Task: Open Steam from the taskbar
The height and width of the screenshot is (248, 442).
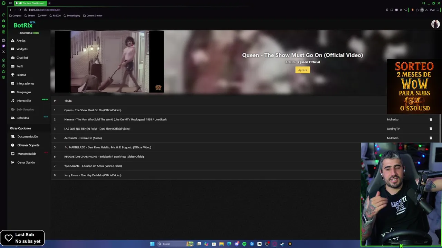Action: point(282,244)
